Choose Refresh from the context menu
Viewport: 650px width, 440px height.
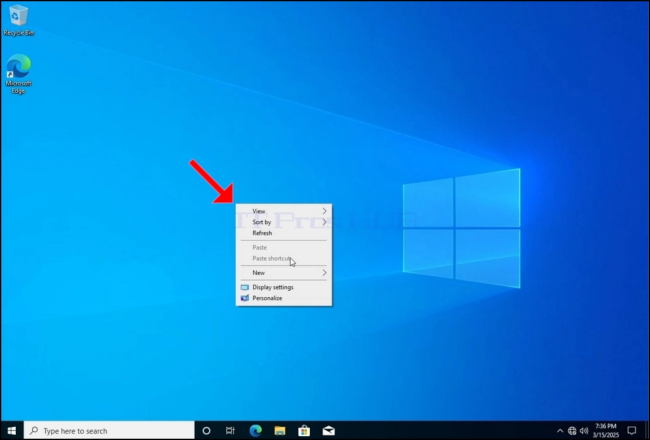pyautogui.click(x=284, y=233)
